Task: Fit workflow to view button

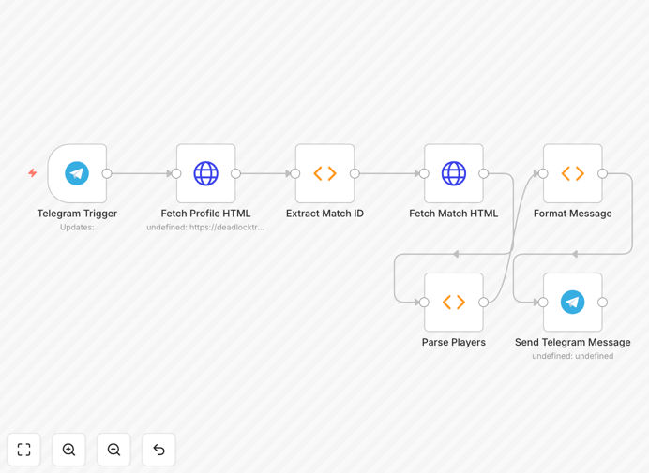Action: (x=24, y=450)
